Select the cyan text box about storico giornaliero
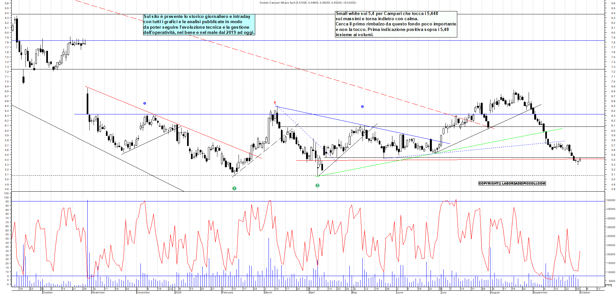Image resolution: width=616 pixels, height=294 pixels. click(199, 24)
